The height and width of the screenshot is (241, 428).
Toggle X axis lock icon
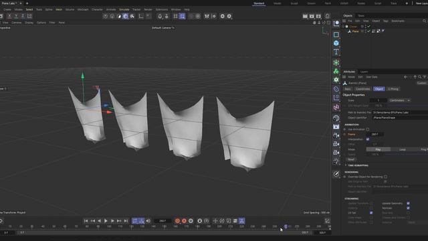point(9,16)
